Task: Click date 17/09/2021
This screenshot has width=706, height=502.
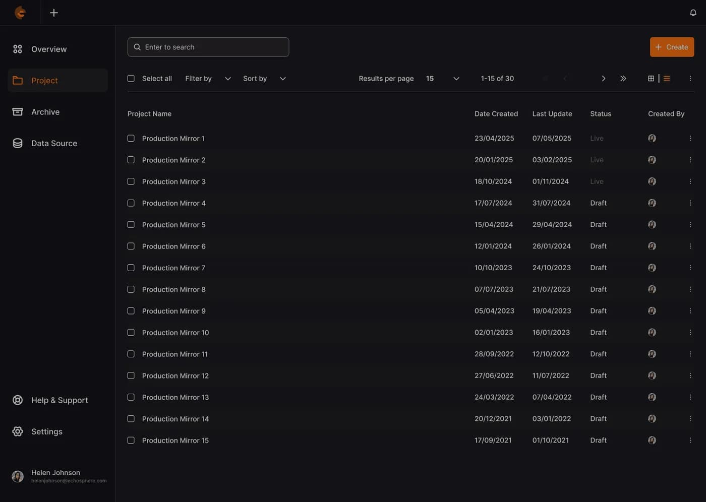Action: coord(493,441)
